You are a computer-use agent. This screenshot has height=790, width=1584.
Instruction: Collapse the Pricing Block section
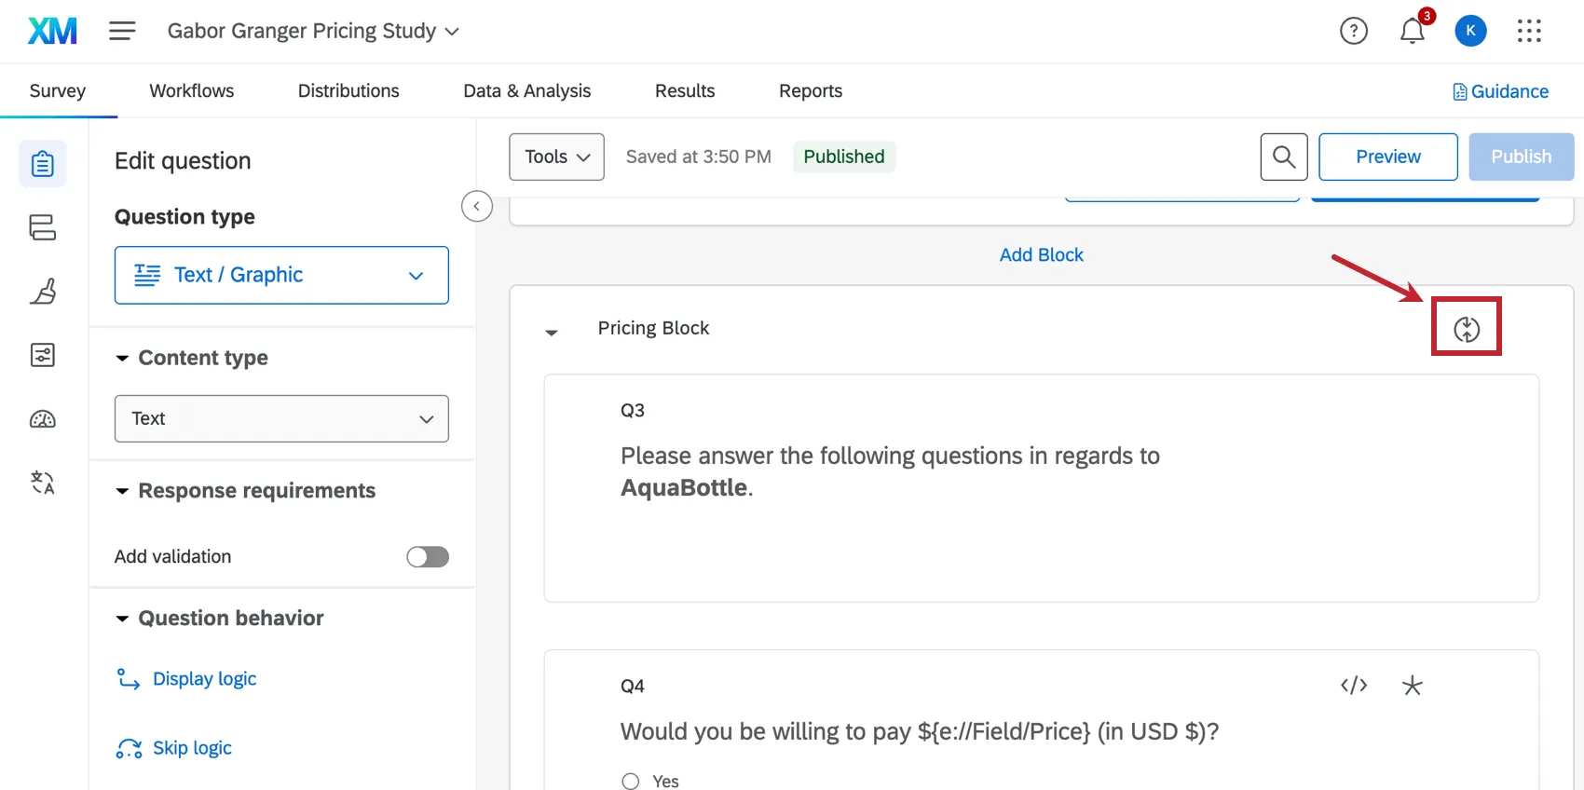(x=552, y=332)
